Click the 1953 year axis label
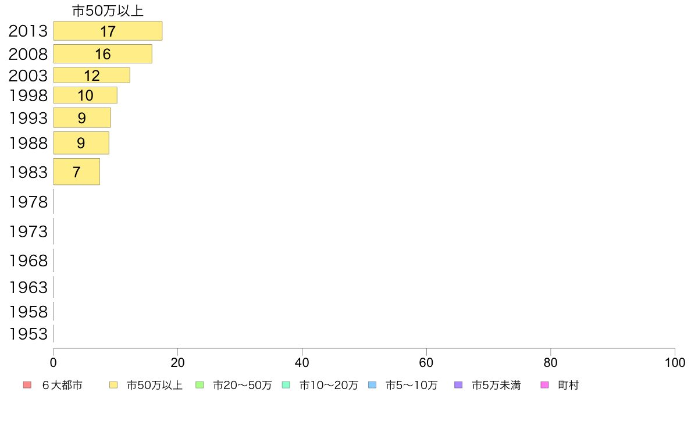 tap(28, 334)
